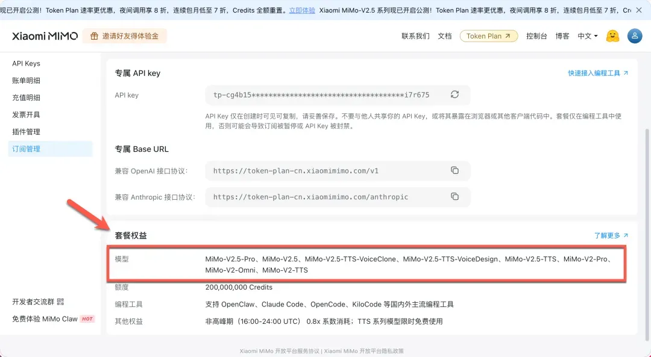Click the gift icon for friend invitation
Screen dimensions: 651x357
click(x=94, y=36)
